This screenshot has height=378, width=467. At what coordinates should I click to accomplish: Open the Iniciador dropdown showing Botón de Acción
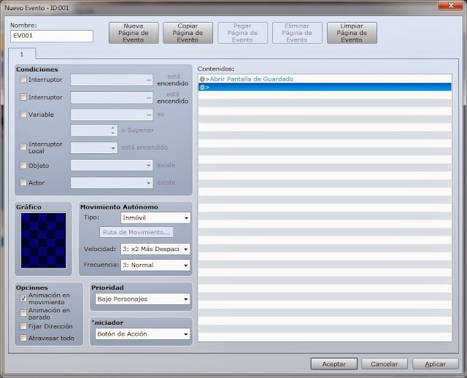coord(142,334)
